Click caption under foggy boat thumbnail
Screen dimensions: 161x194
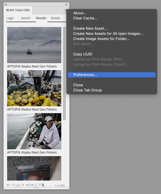click(32, 66)
